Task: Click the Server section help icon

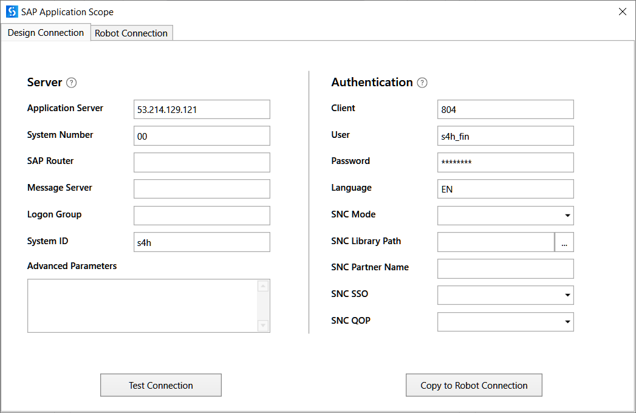Action: tap(72, 83)
